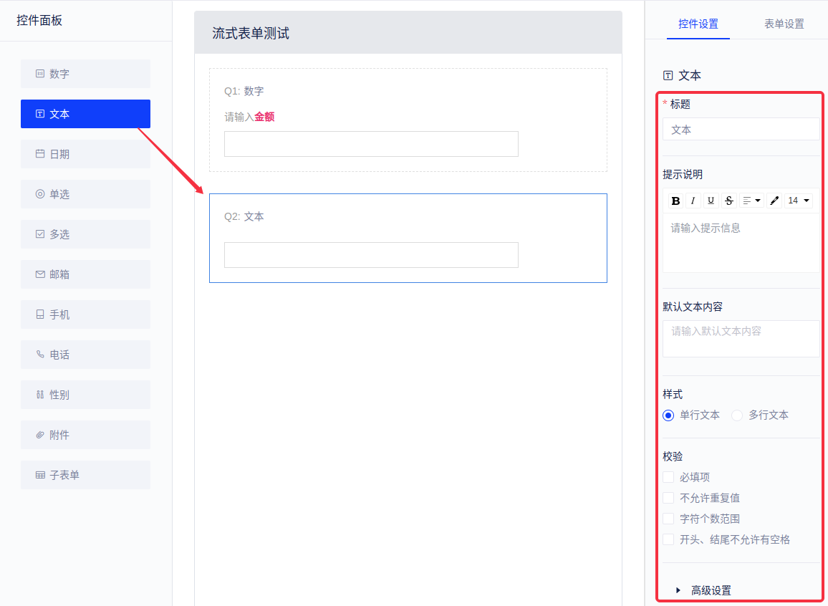The width and height of the screenshot is (828, 606).
Task: Open the font size 14 dropdown
Action: click(x=798, y=201)
